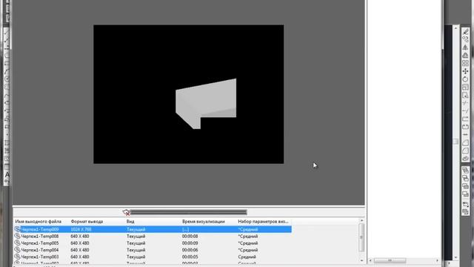
Task: Click right panel horizontal scrollbar right arrow
Action: click(x=437, y=260)
